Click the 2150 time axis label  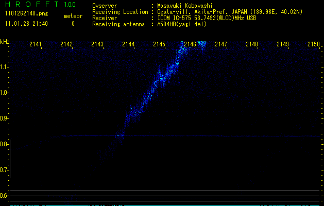(x=314, y=44)
